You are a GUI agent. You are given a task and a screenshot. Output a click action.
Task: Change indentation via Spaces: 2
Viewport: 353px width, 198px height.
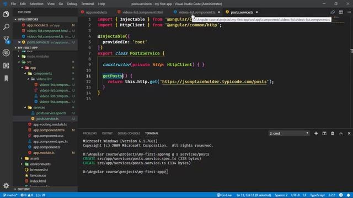[281, 195]
